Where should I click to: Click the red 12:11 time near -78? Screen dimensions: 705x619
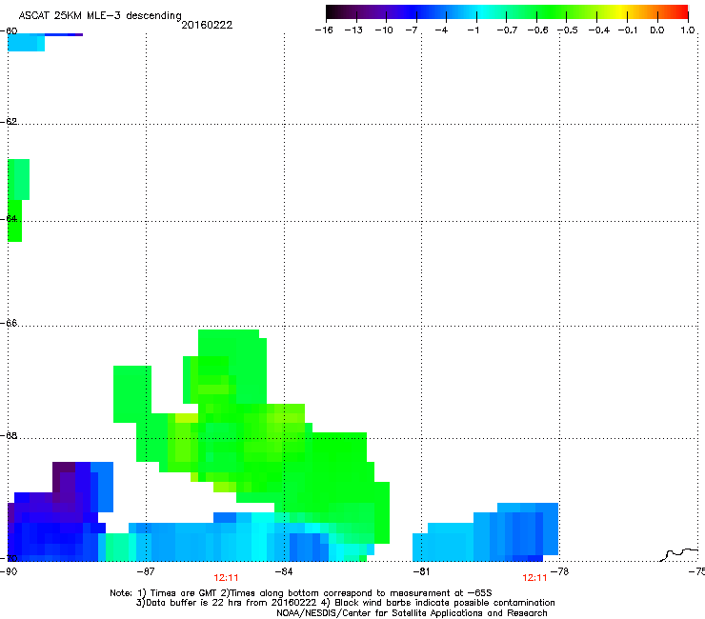click(x=535, y=578)
